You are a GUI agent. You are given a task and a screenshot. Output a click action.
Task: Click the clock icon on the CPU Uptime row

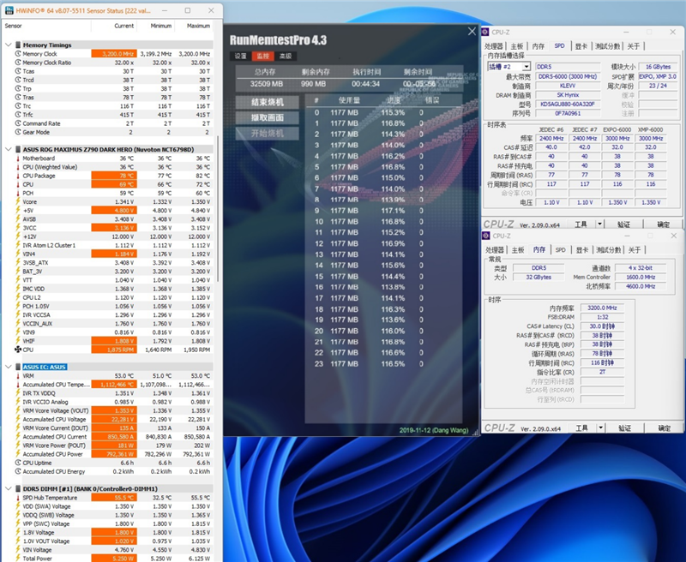point(18,463)
